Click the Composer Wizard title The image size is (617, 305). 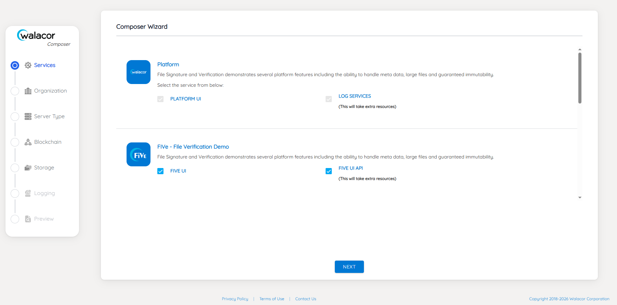click(142, 27)
